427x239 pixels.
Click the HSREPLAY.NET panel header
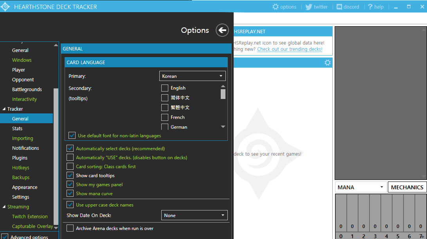pyautogui.click(x=283, y=31)
